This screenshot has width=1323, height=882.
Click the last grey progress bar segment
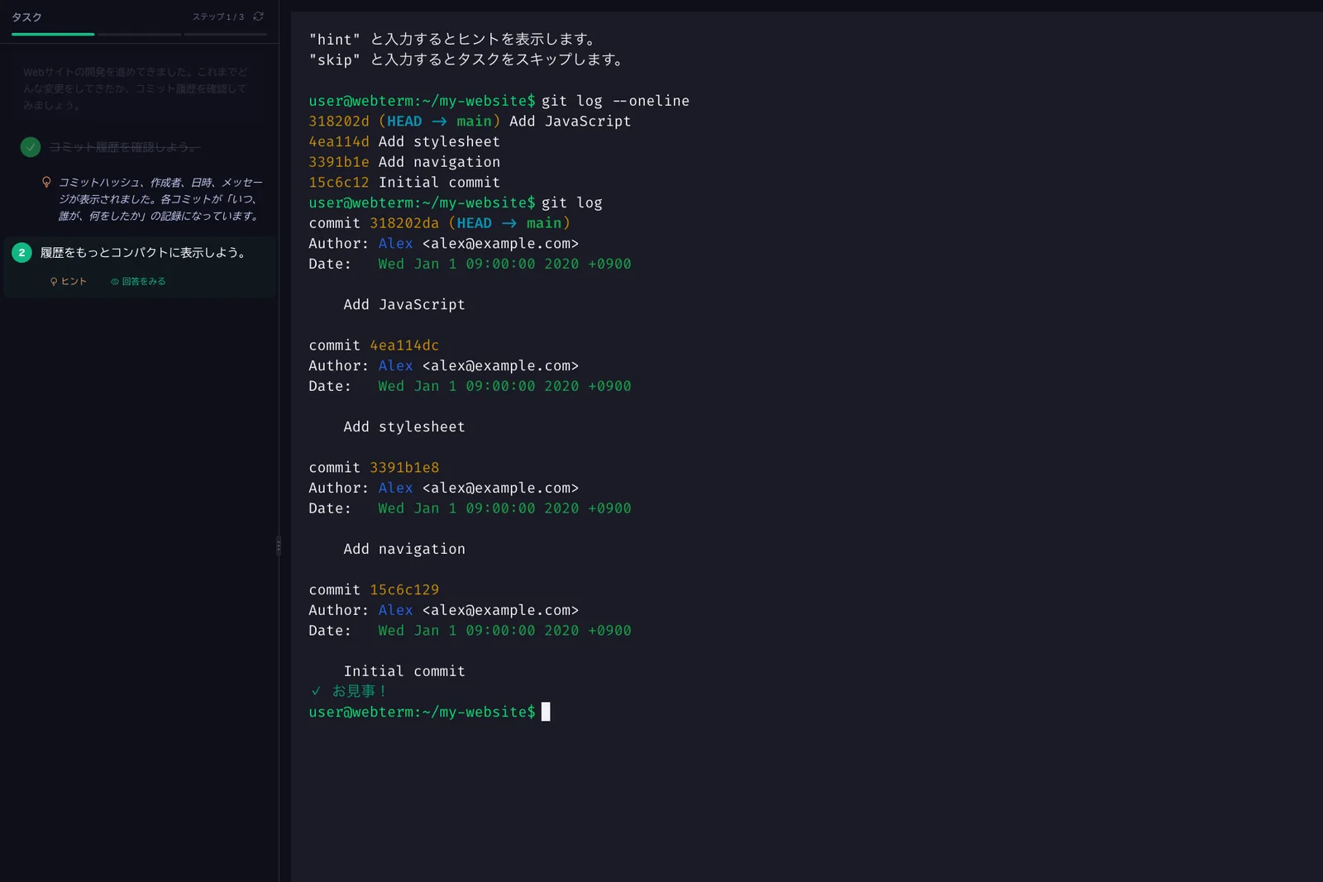click(x=226, y=35)
